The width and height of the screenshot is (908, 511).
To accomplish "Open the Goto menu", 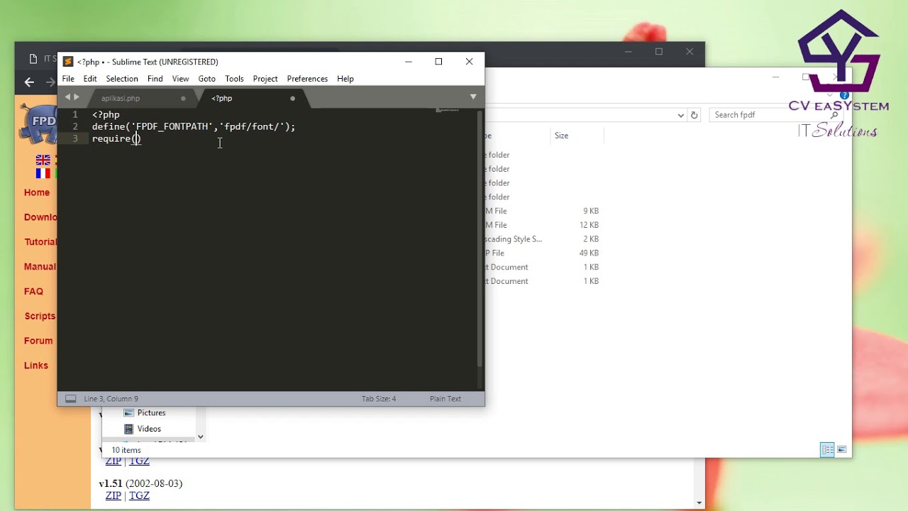I will 207,79.
